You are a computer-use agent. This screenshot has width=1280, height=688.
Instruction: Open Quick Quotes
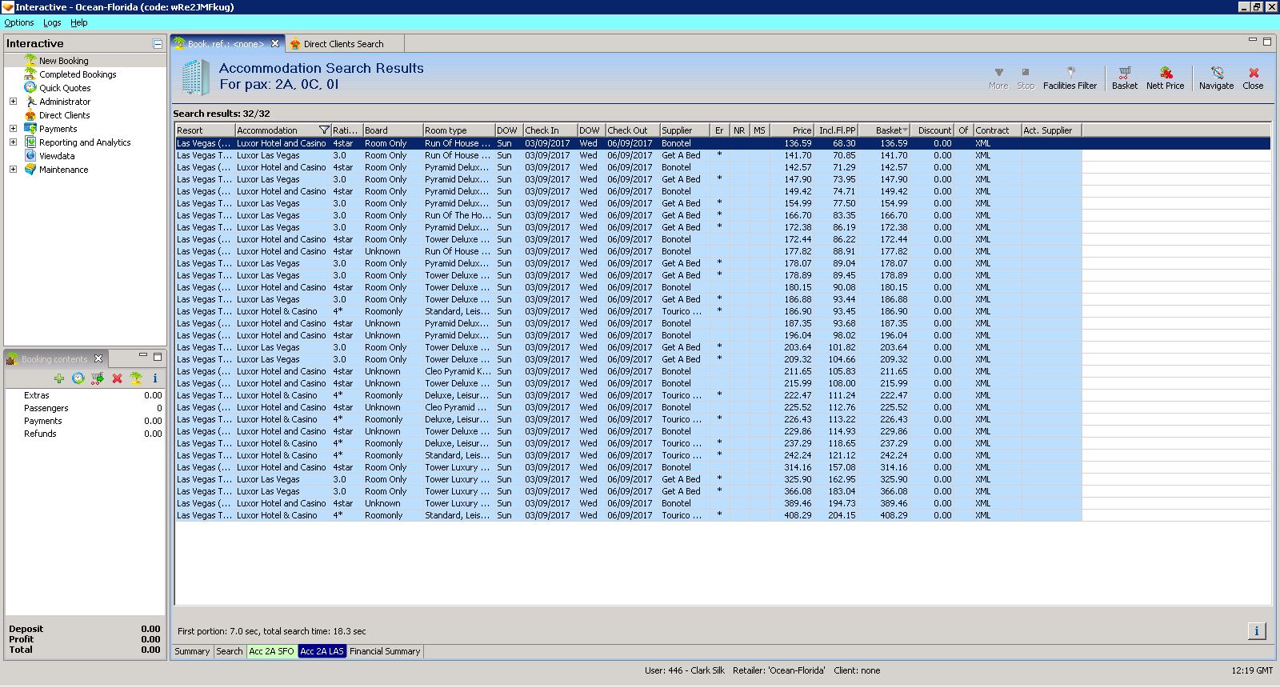coord(65,88)
